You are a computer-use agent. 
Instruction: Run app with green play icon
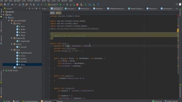coord(61,5)
